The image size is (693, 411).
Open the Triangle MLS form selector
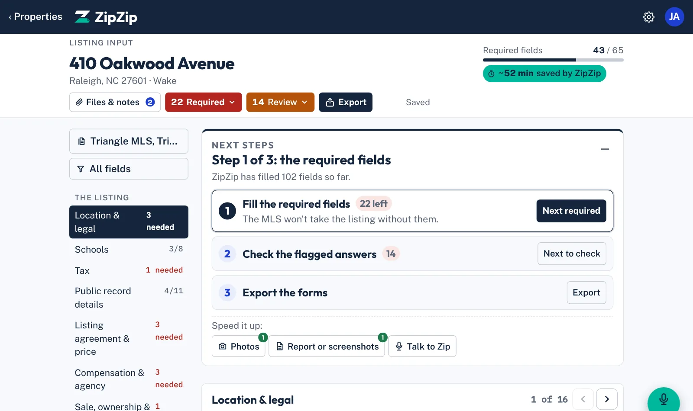[x=129, y=141]
